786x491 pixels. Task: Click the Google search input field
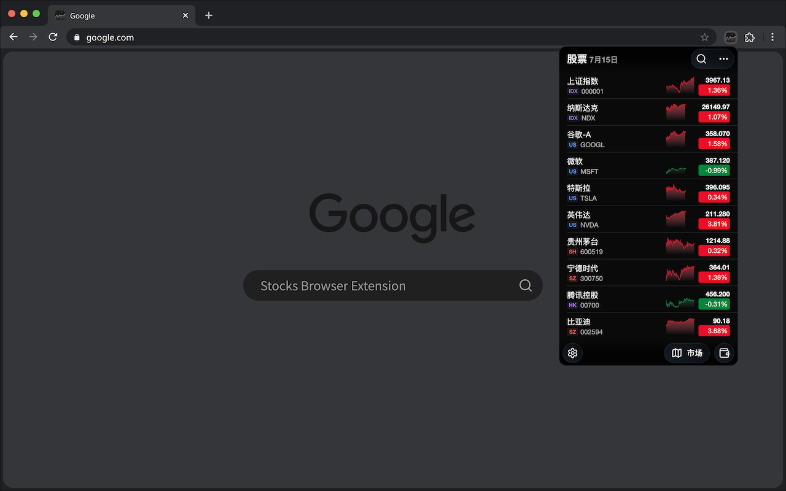click(393, 285)
